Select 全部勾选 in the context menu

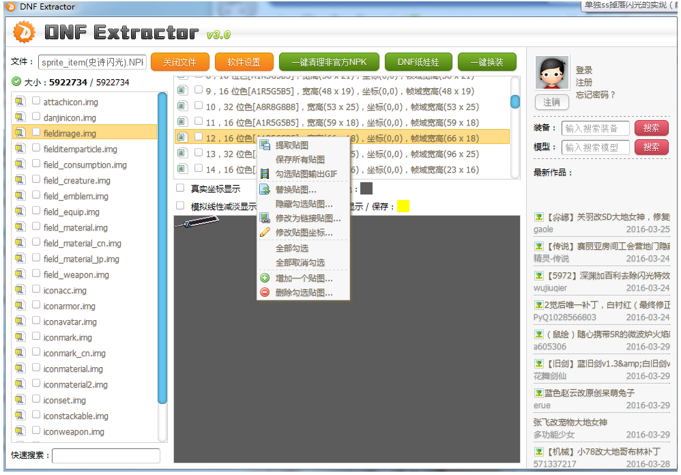(x=291, y=248)
